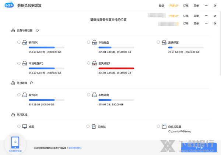Click the blue 下一步 button
Screen dimensions: 221x155
pyautogui.click(x=199, y=148)
